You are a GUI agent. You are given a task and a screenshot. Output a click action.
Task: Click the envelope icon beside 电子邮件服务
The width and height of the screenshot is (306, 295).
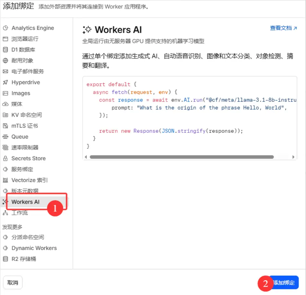(x=5, y=72)
